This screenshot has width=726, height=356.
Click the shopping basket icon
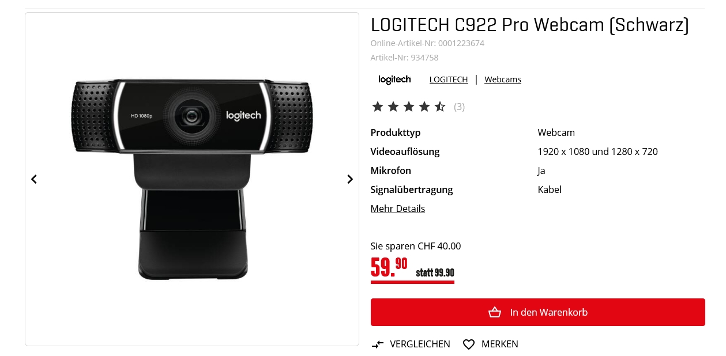pyautogui.click(x=495, y=312)
